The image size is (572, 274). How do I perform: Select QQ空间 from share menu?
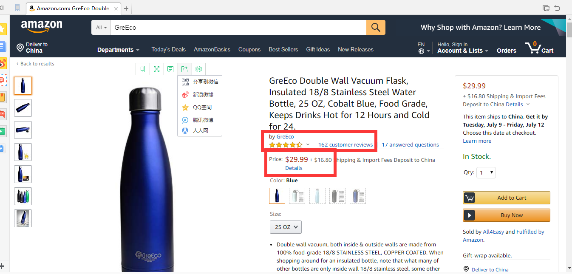202,107
